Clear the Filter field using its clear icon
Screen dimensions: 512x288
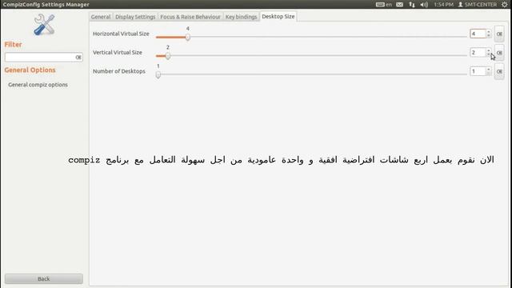pyautogui.click(x=78, y=57)
